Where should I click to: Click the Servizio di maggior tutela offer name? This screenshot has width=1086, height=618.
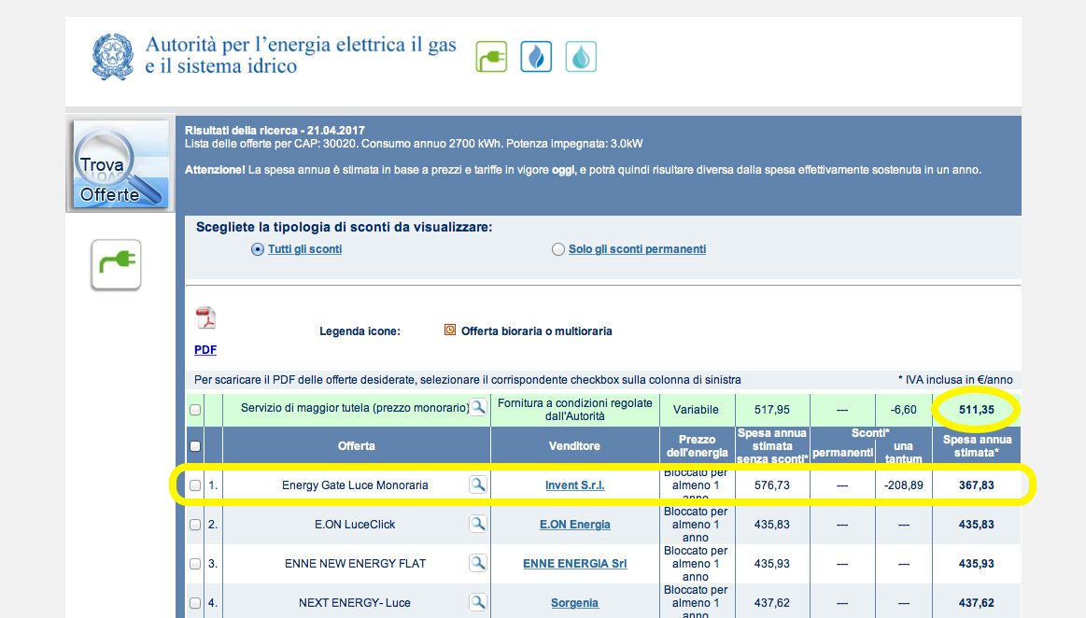point(355,408)
